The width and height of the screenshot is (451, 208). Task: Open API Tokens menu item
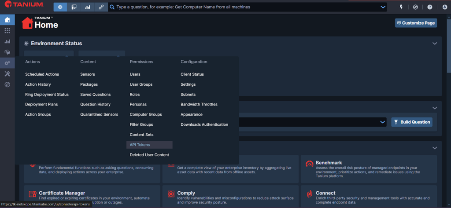pos(149,145)
